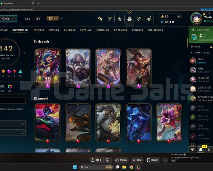Switch to the BİTİRİCİLER tab

(x=156, y=30)
